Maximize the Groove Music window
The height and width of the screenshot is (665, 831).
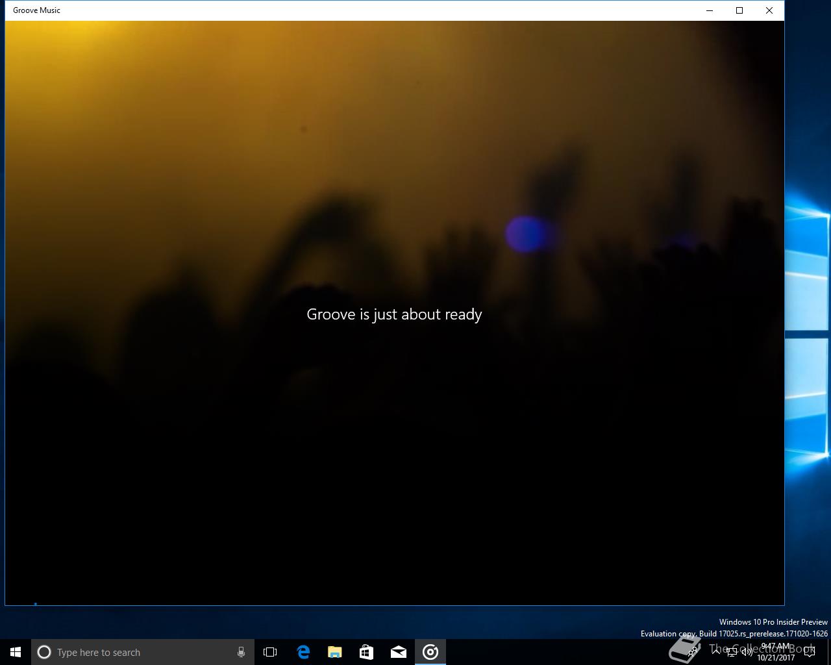(739, 10)
